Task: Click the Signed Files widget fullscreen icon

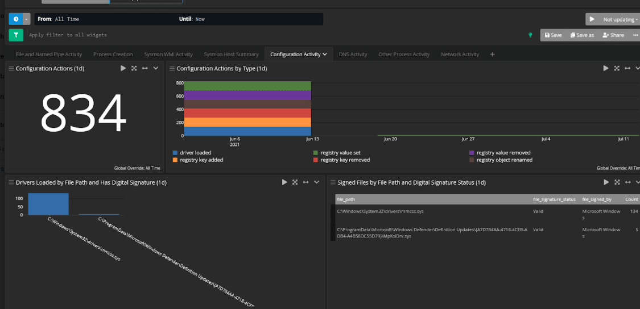Action: tap(617, 182)
